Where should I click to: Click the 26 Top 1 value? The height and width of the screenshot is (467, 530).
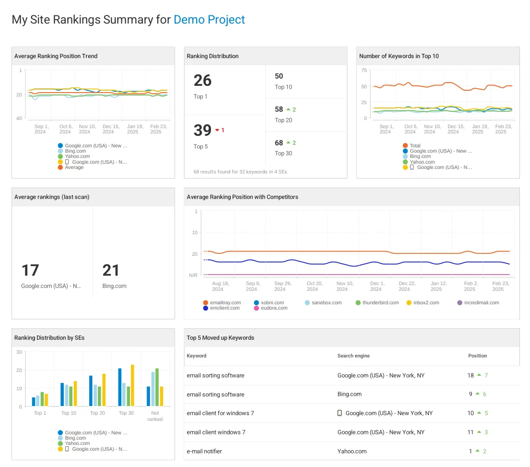202,81
